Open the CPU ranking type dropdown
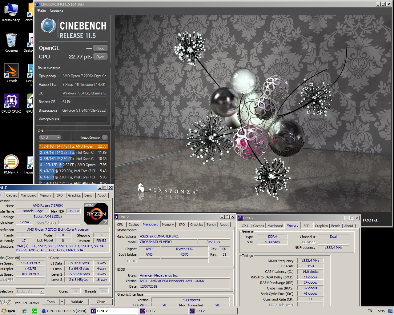Screen dimensions: 394x315 pos(50,138)
